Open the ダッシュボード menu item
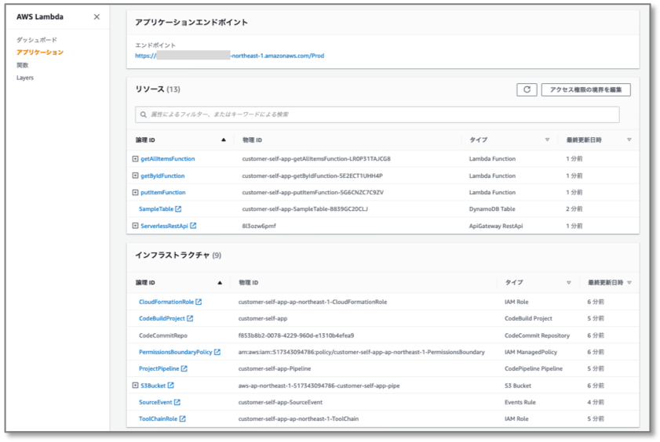This screenshot has width=660, height=442. pyautogui.click(x=37, y=40)
